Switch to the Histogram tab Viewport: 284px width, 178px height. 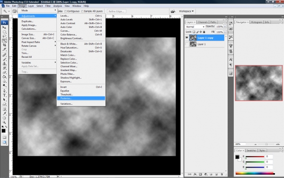point(257,22)
